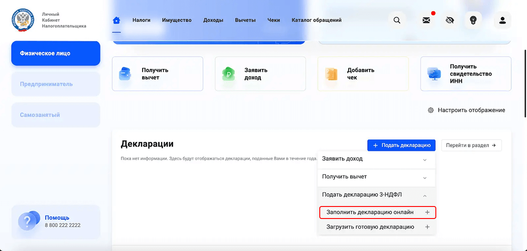
Task: Click the Перейти в раздел button
Action: click(471, 146)
